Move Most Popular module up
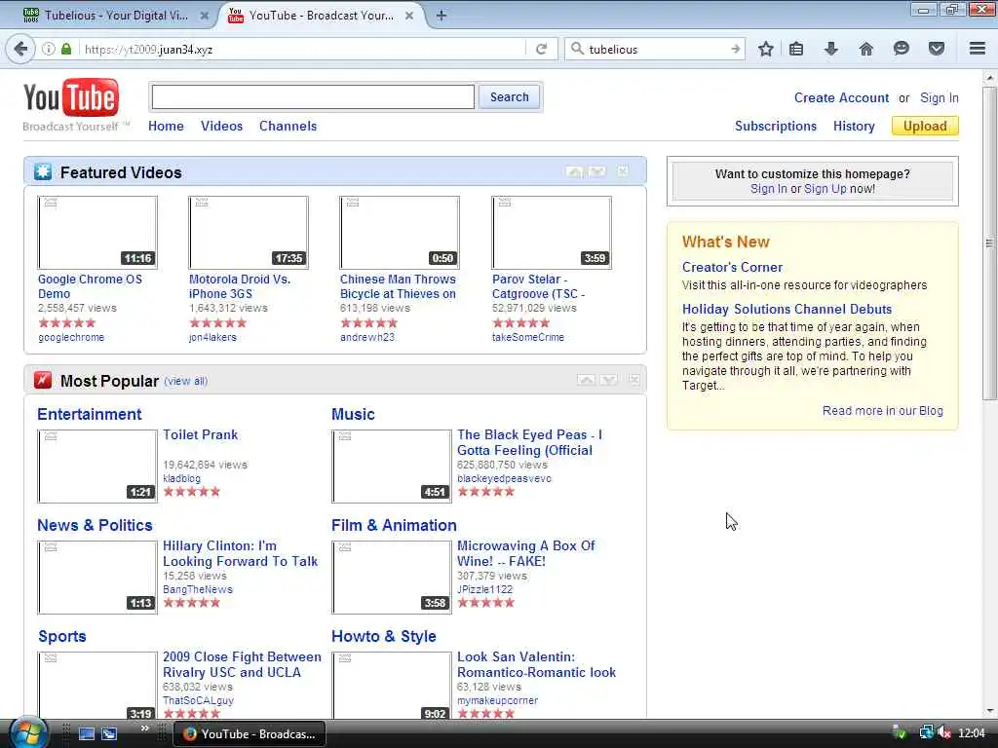998x748 pixels. point(586,380)
